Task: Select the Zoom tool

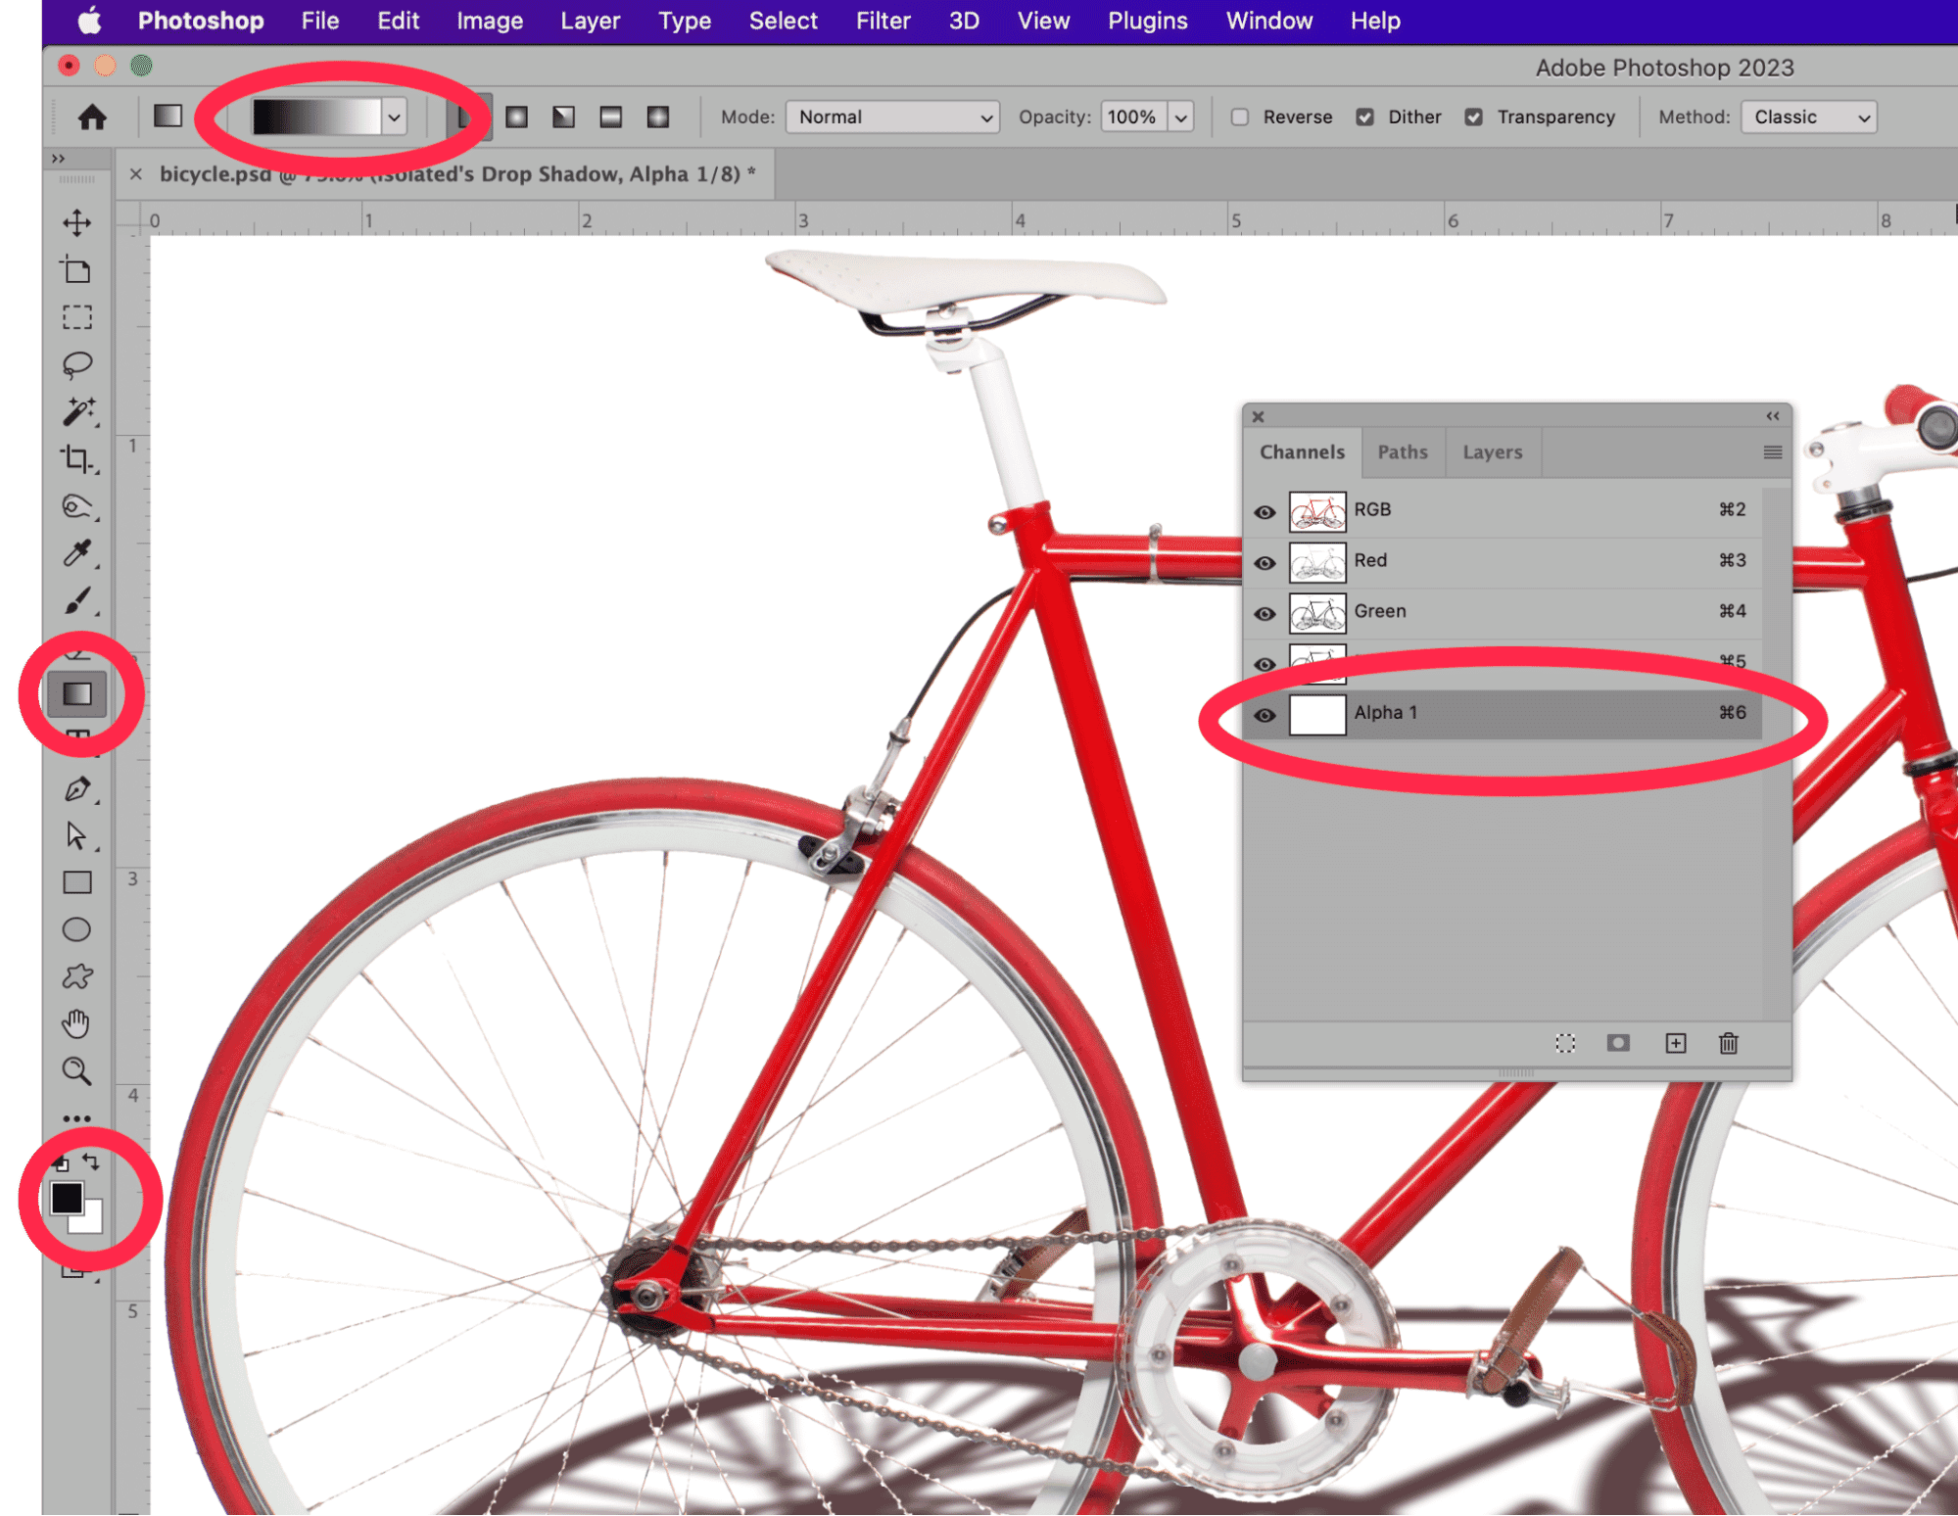Action: [77, 1071]
